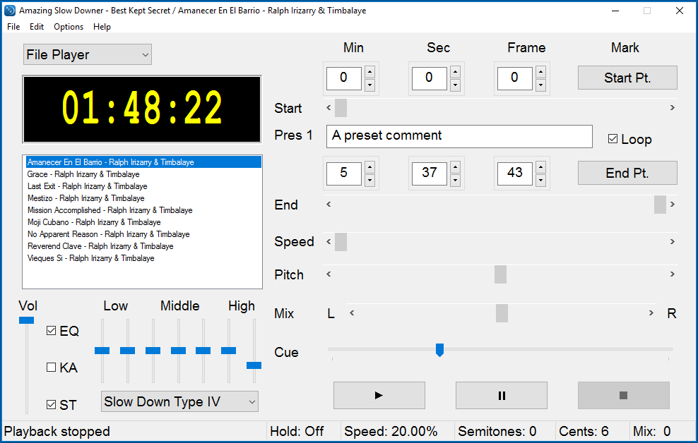Increment the Start minutes with up arrow
The width and height of the screenshot is (698, 443).
[x=369, y=73]
